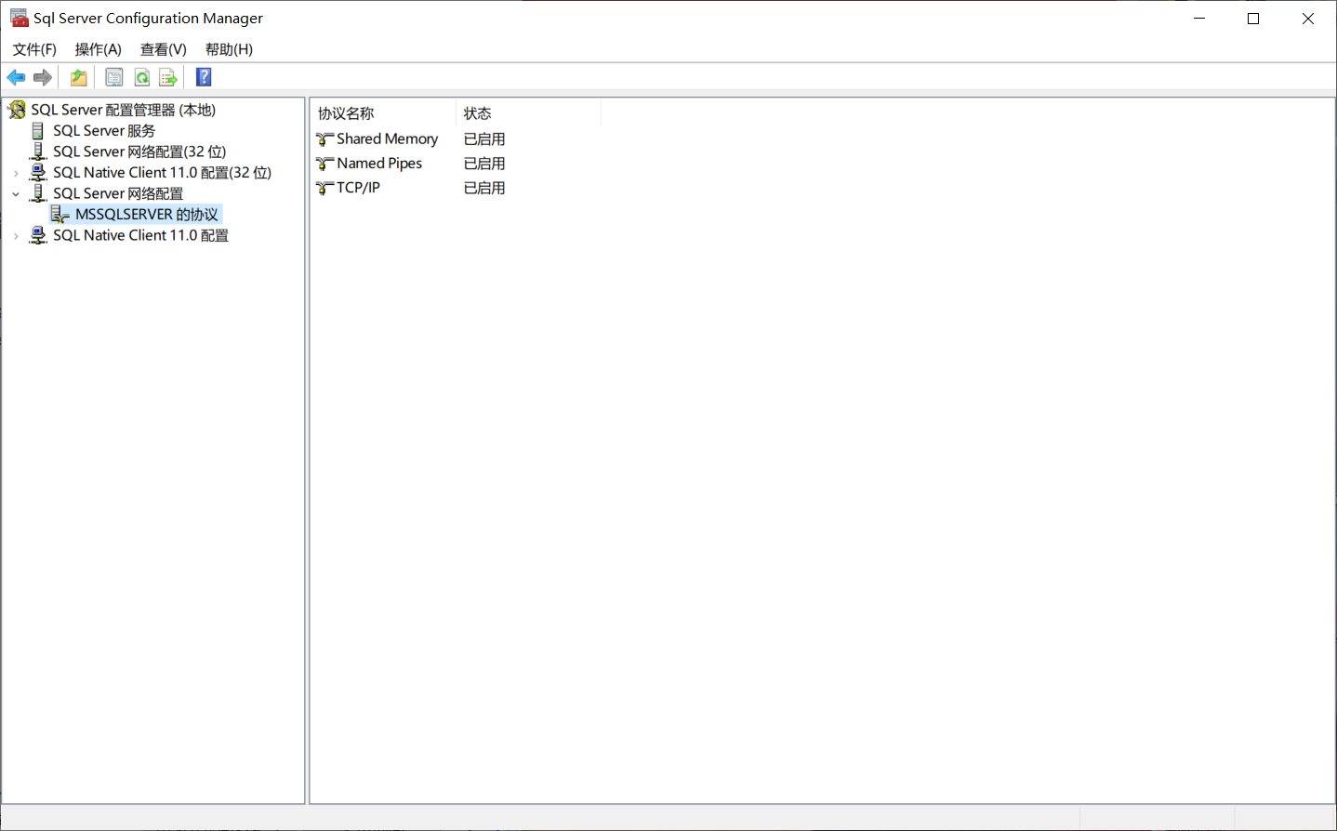Click the Properties toolbar icon
This screenshot has width=1337, height=831.
tap(114, 77)
